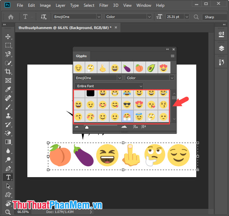This screenshot has height=216, width=229.
Task: Click scale up glyph button
Action: (144, 126)
